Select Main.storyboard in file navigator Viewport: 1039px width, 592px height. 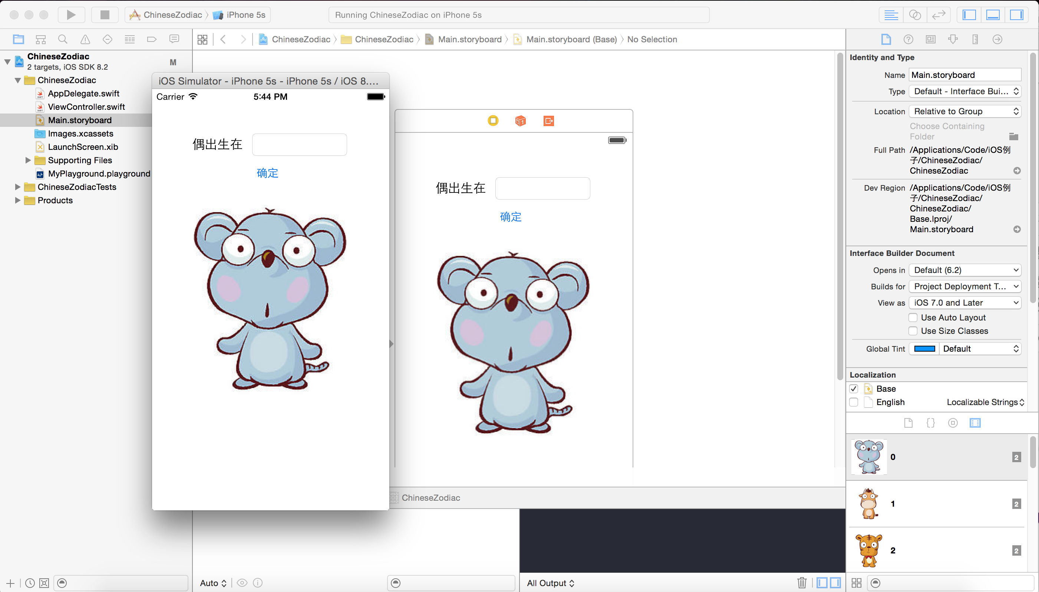click(x=79, y=119)
